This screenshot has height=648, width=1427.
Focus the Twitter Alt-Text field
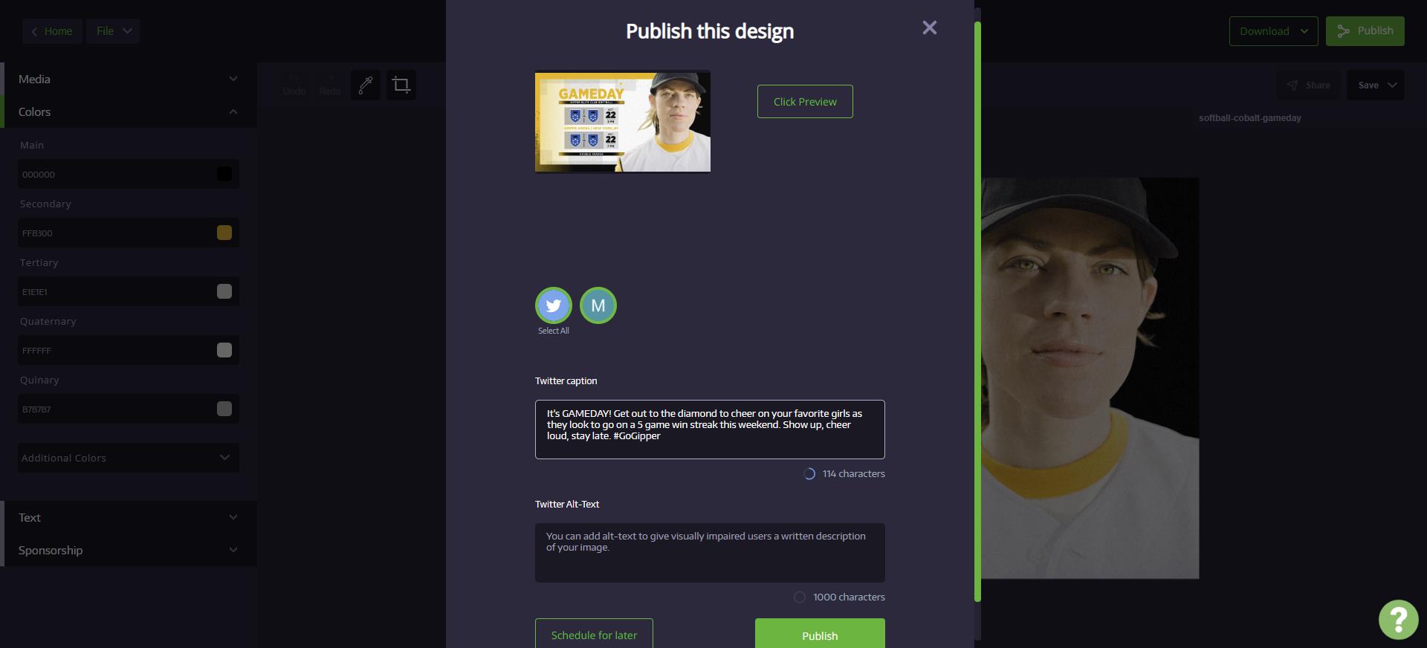click(710, 553)
